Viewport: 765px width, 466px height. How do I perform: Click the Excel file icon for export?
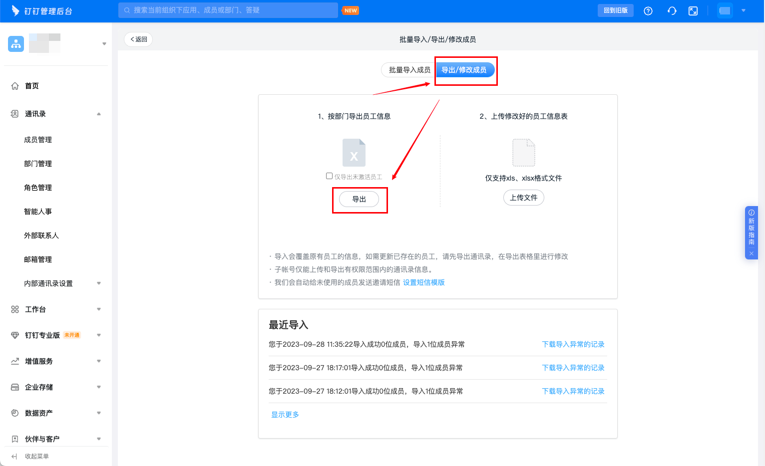tap(354, 153)
